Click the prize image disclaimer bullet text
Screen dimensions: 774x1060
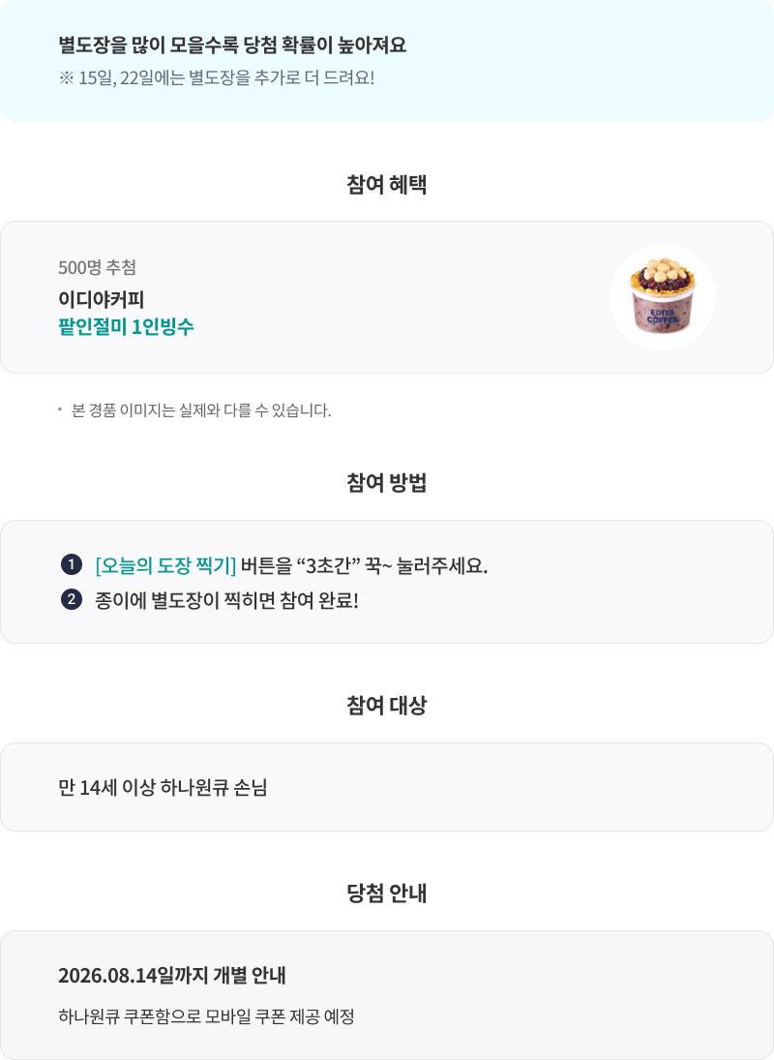coord(201,410)
